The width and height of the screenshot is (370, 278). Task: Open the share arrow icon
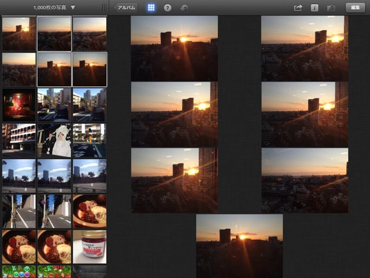point(298,8)
